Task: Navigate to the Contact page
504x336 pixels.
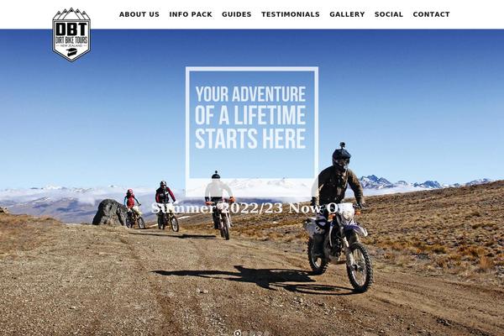Action: [432, 14]
